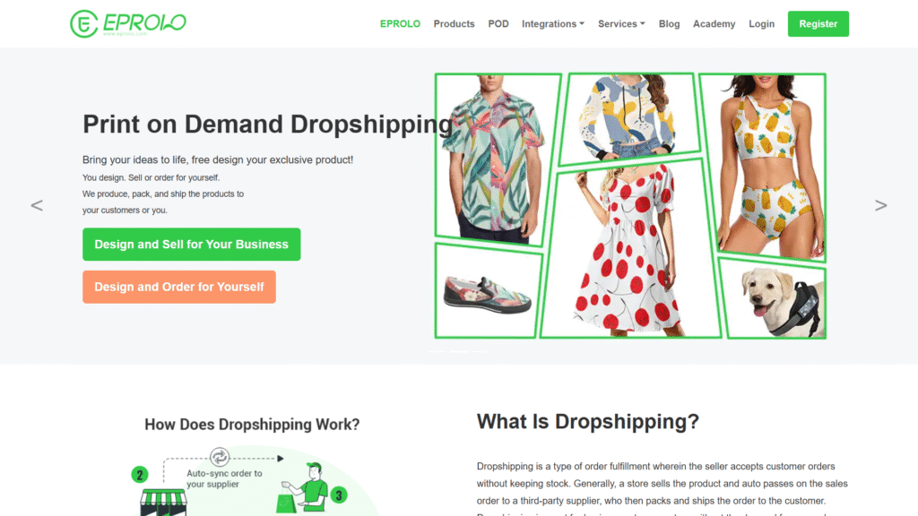
Task: Open the Academy link
Action: click(714, 24)
